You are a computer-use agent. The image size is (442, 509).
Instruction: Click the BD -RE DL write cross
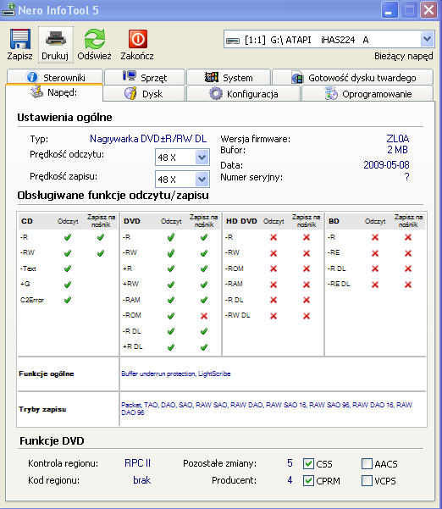[x=408, y=285]
